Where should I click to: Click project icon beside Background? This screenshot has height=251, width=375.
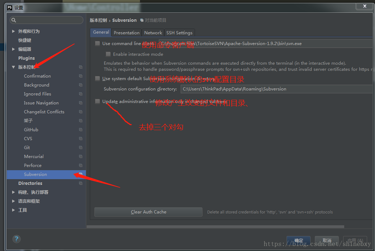click(81, 85)
